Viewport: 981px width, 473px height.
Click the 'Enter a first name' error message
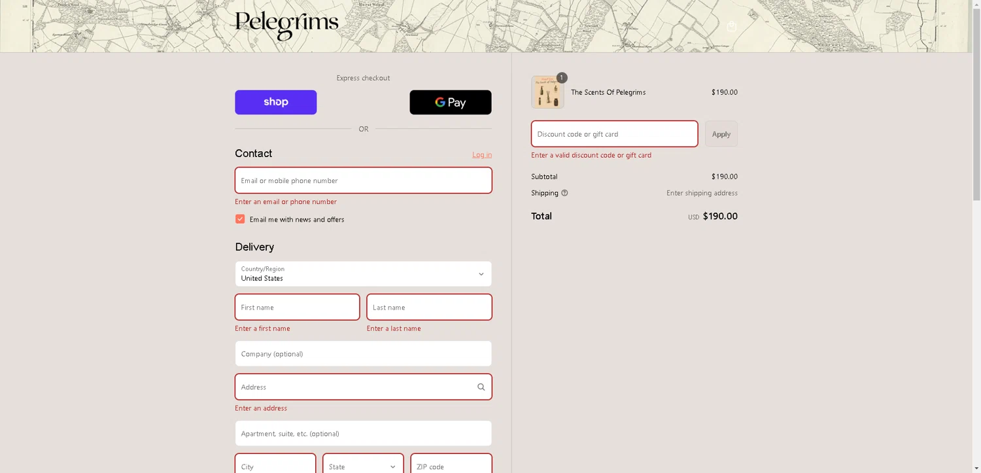point(262,328)
